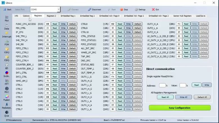Click the CTRL9 value field
219x123 pixels.
tap(113, 28)
